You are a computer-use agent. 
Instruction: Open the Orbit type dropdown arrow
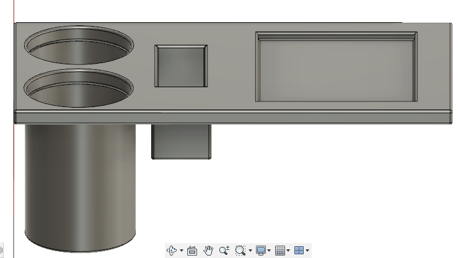pyautogui.click(x=182, y=251)
